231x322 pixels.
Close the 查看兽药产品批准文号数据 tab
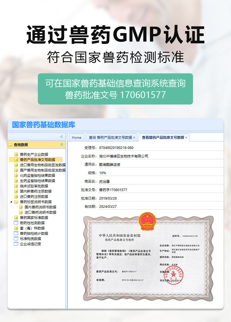(x=186, y=138)
